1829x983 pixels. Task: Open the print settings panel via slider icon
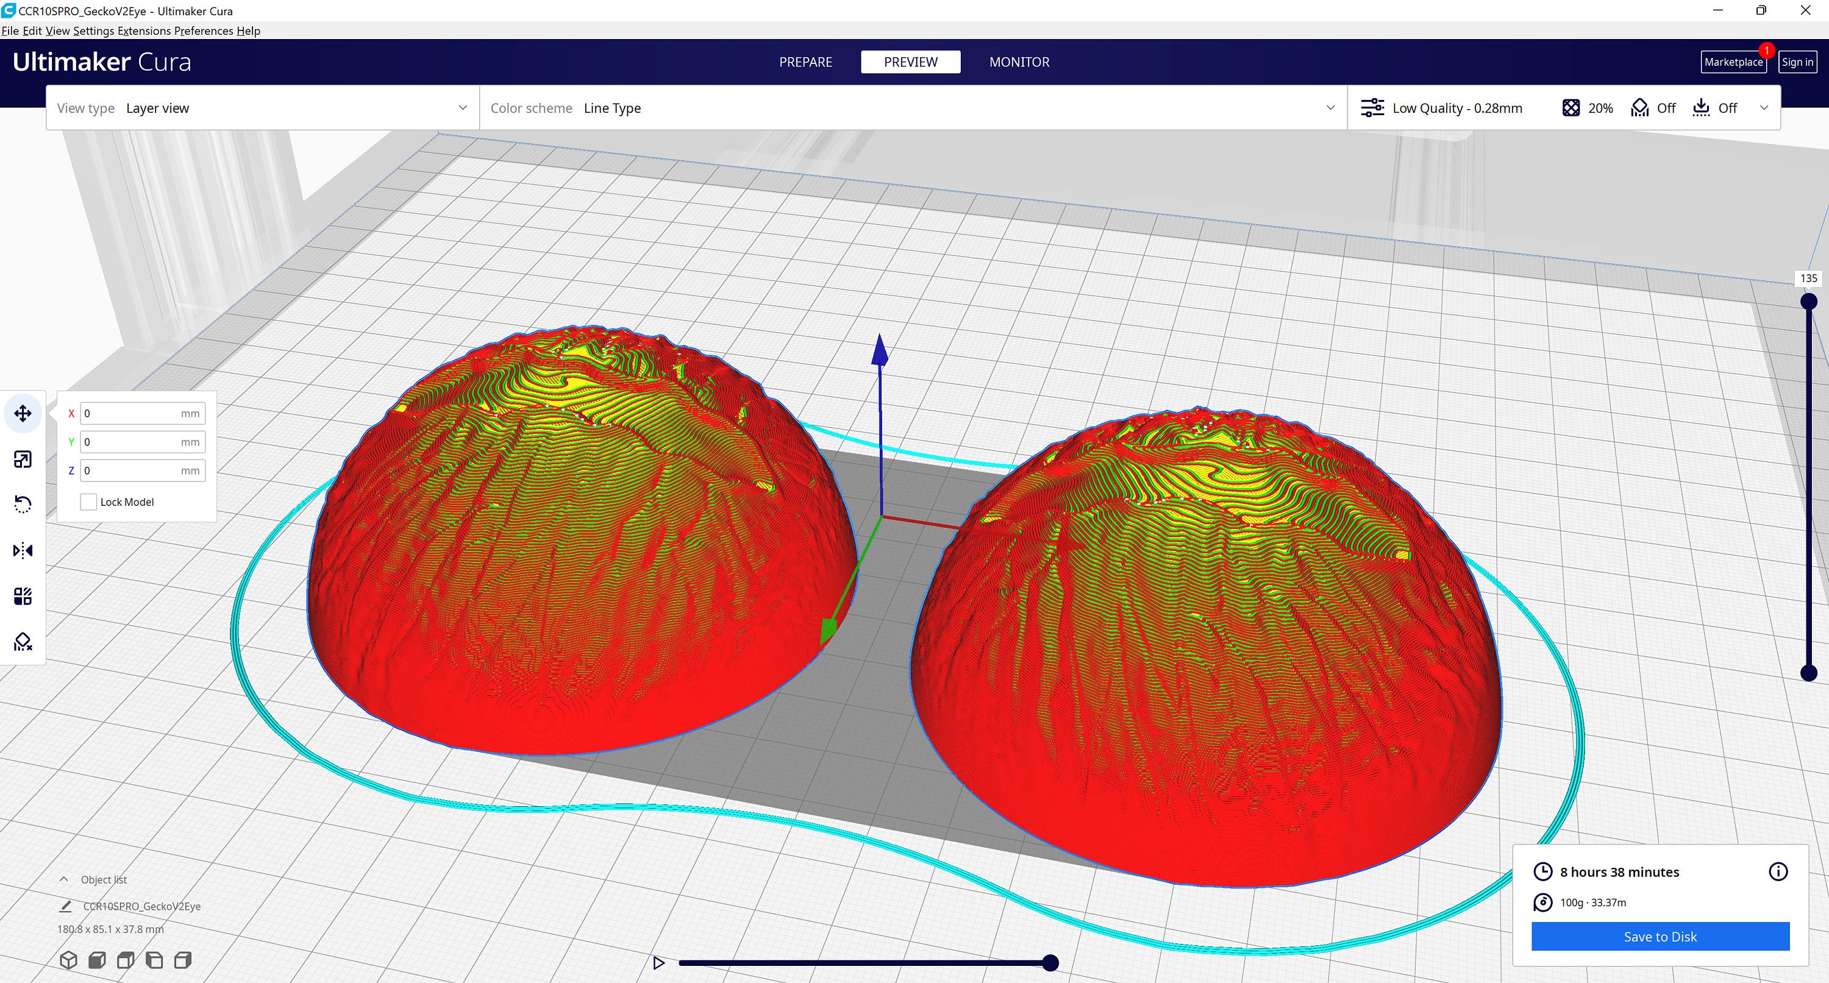(x=1372, y=107)
